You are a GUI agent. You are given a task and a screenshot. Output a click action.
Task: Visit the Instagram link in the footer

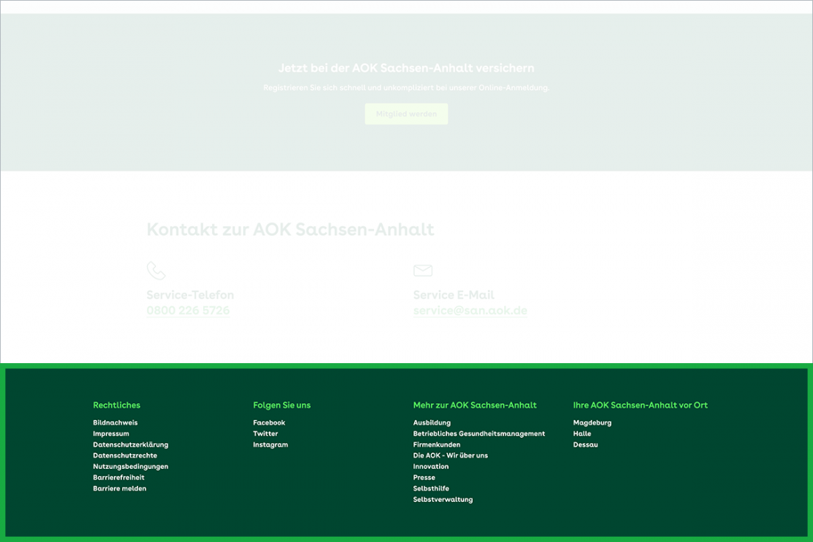[271, 444]
